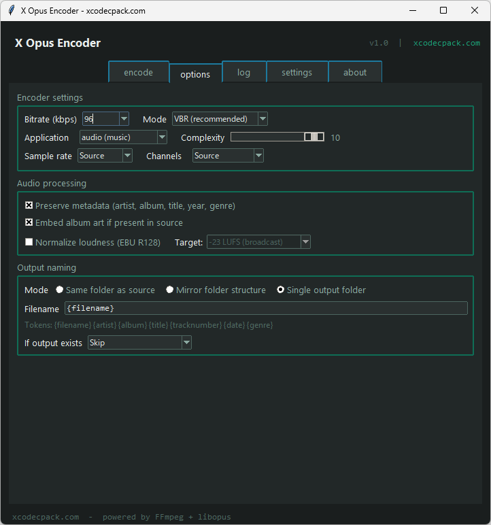Click the xcodecpack.com link in header
Screen dimensions: 491x525
tap(446, 43)
